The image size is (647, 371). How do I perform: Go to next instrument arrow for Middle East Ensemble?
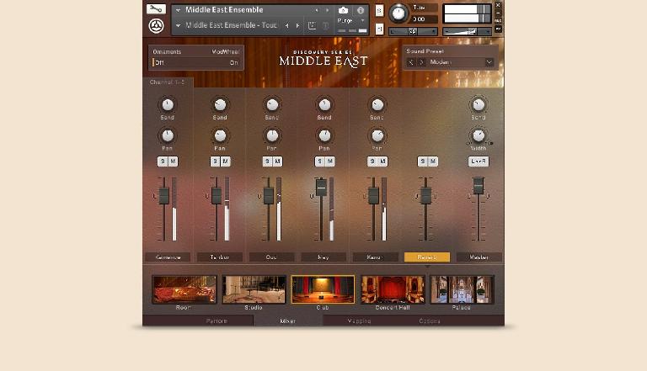tap(327, 10)
